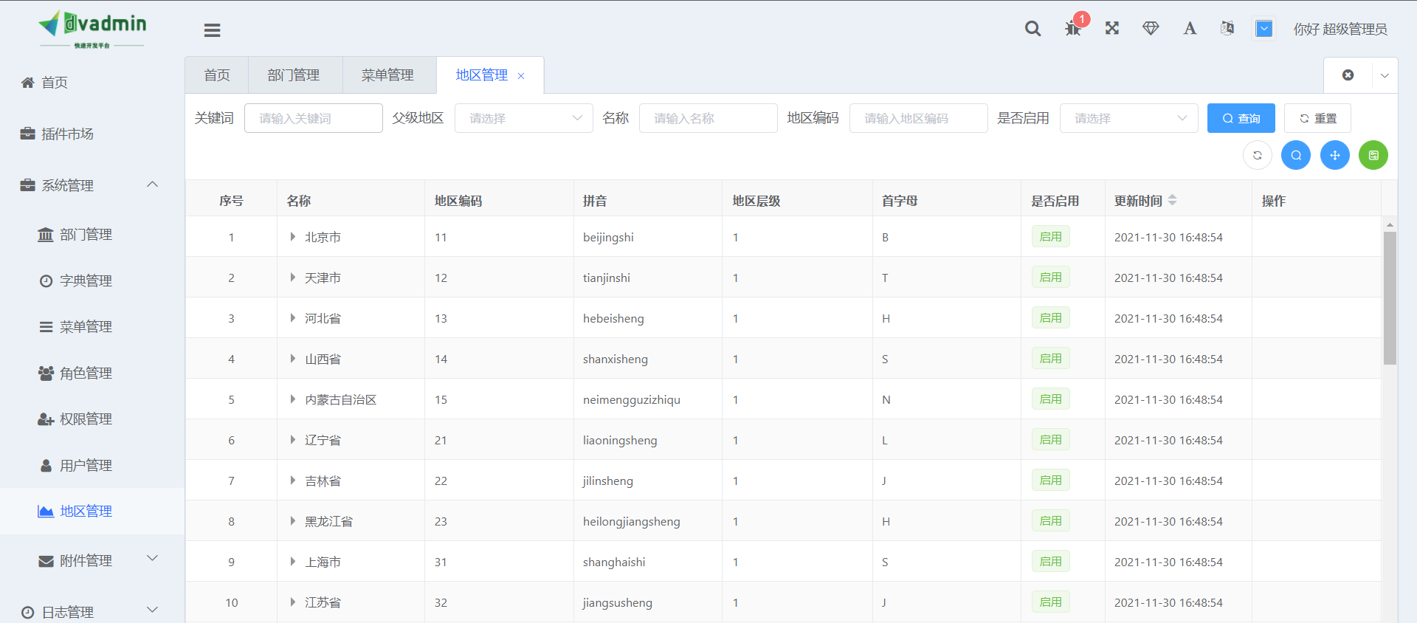This screenshot has width=1417, height=623.
Task: Close the 地区管理 tab
Action: coord(521,76)
